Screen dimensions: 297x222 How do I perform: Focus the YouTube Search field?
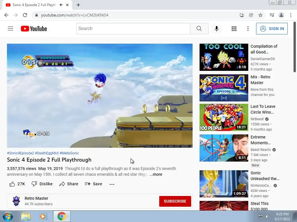133,29
